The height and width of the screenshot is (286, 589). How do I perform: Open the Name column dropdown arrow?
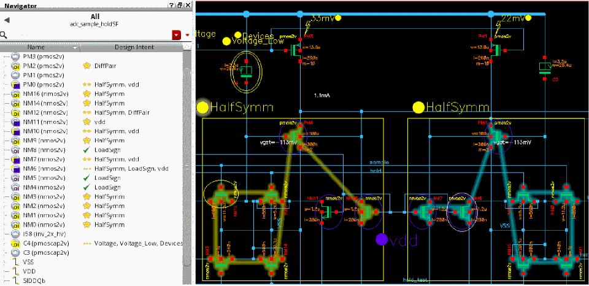tap(75, 47)
